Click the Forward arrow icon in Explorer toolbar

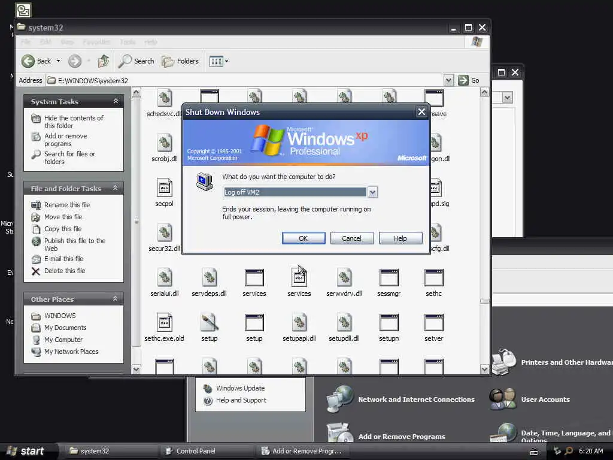[75, 61]
